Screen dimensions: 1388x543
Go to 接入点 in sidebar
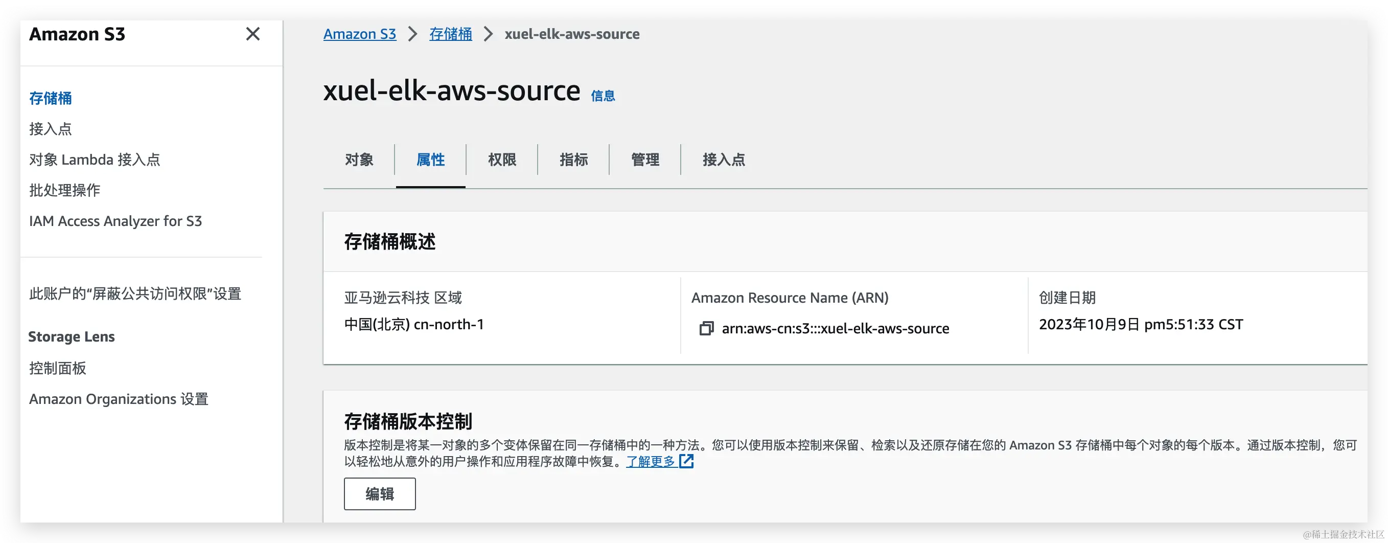point(50,129)
